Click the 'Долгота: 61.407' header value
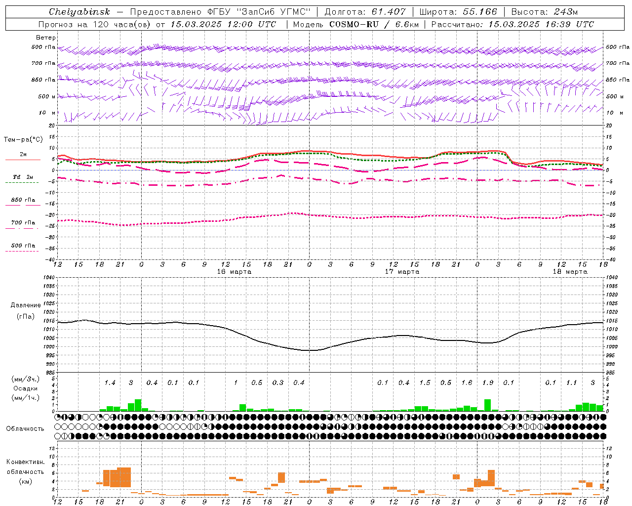The width and height of the screenshot is (632, 506). (x=365, y=12)
